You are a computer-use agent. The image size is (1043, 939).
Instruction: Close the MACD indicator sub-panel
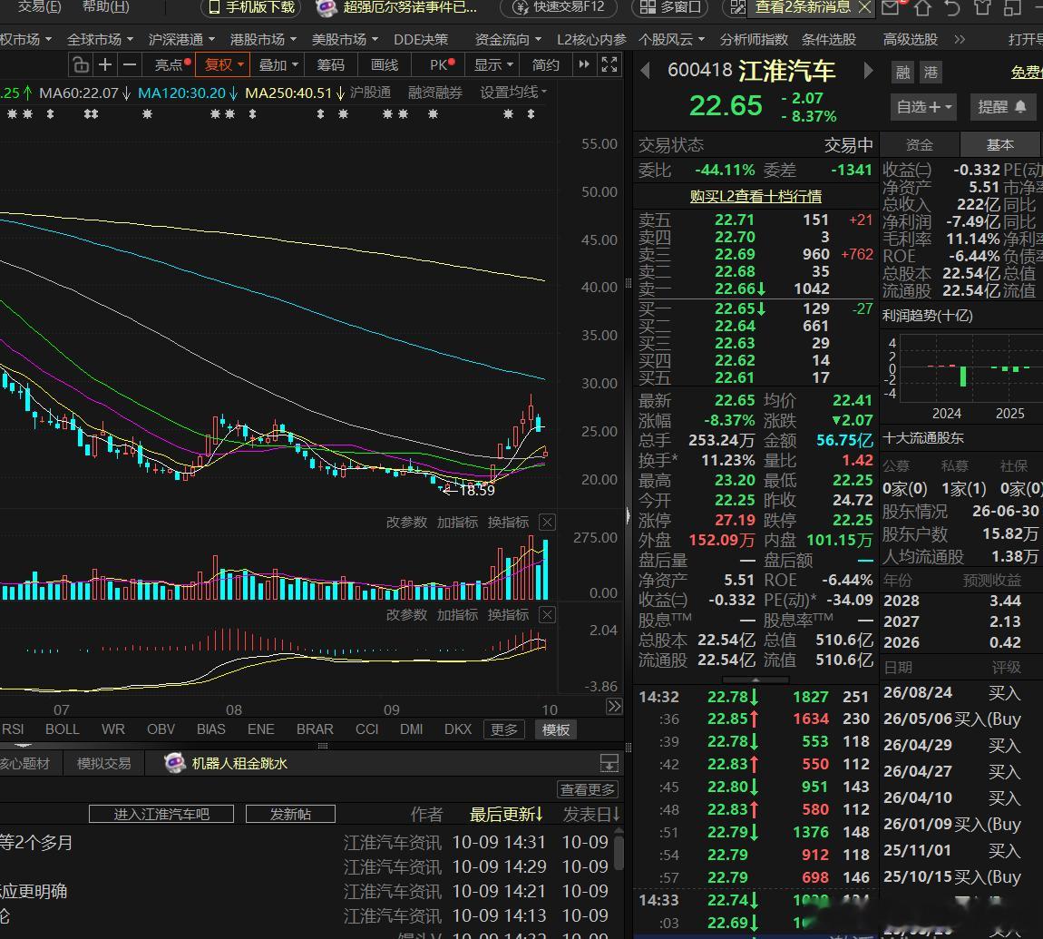(x=547, y=615)
